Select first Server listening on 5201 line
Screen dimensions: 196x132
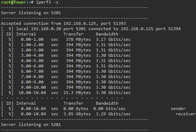(x=31, y=13)
